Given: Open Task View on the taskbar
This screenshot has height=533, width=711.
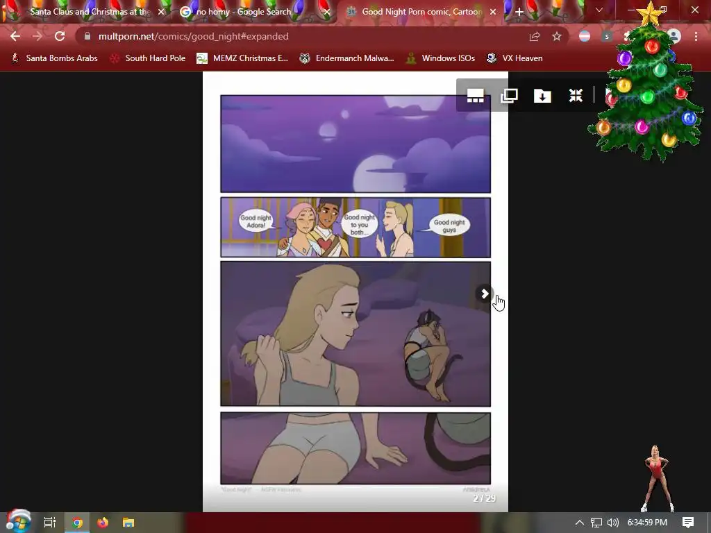Looking at the screenshot, I should tap(50, 523).
